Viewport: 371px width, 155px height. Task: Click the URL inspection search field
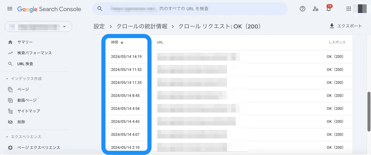190,9
